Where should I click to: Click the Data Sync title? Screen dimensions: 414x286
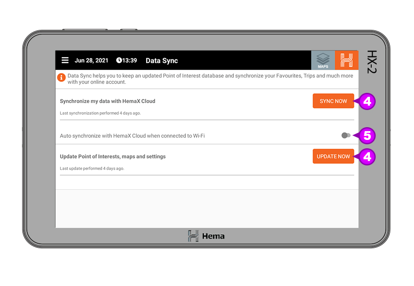[x=162, y=61]
